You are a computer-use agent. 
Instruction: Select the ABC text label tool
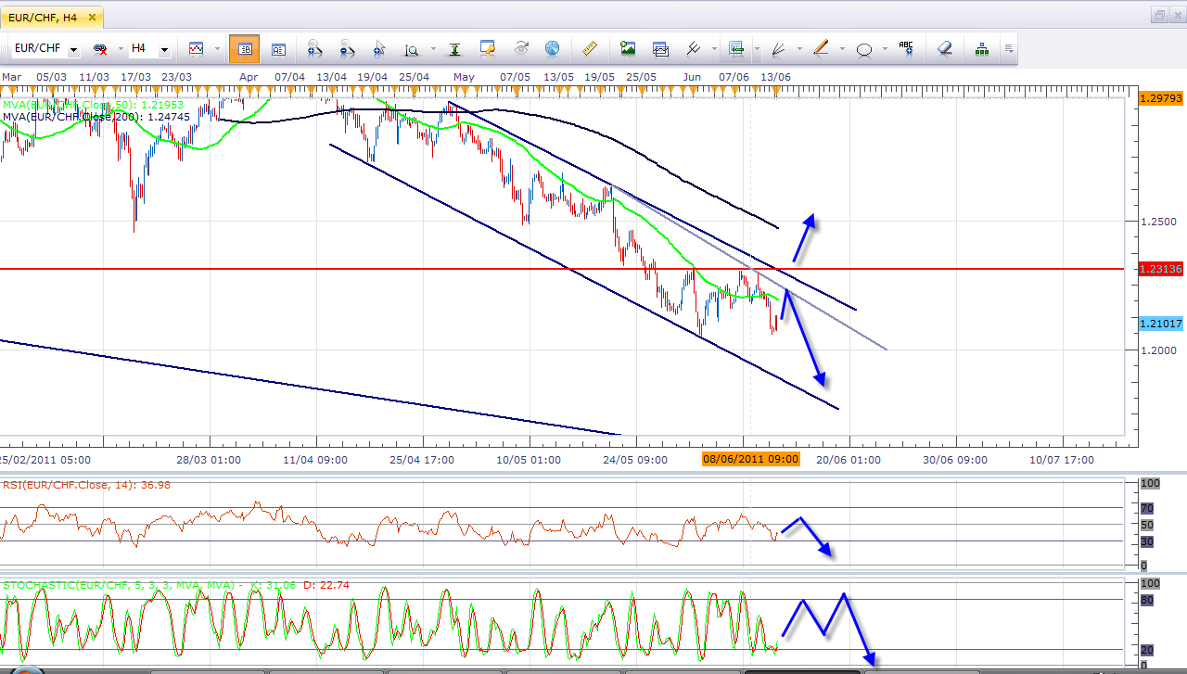(906, 48)
